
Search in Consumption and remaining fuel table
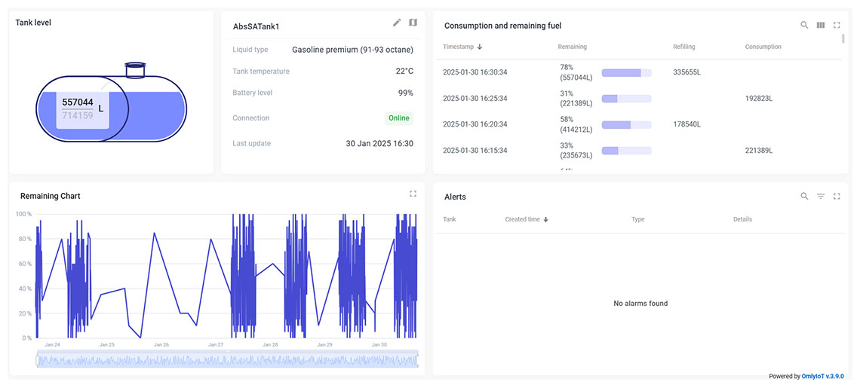point(804,25)
